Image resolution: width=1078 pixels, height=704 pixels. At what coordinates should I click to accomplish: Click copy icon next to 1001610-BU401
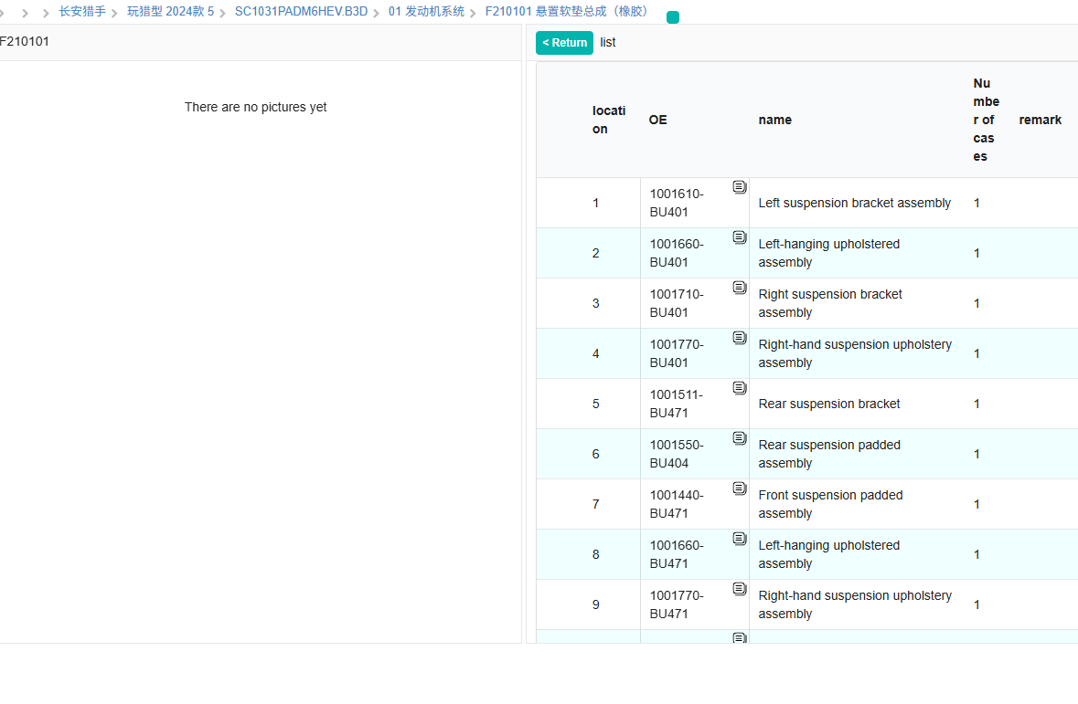[x=739, y=187]
